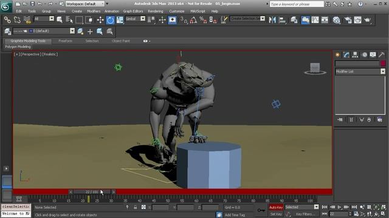Toggle the Spinner Snap button
389x218 pixels.
(x=213, y=20)
